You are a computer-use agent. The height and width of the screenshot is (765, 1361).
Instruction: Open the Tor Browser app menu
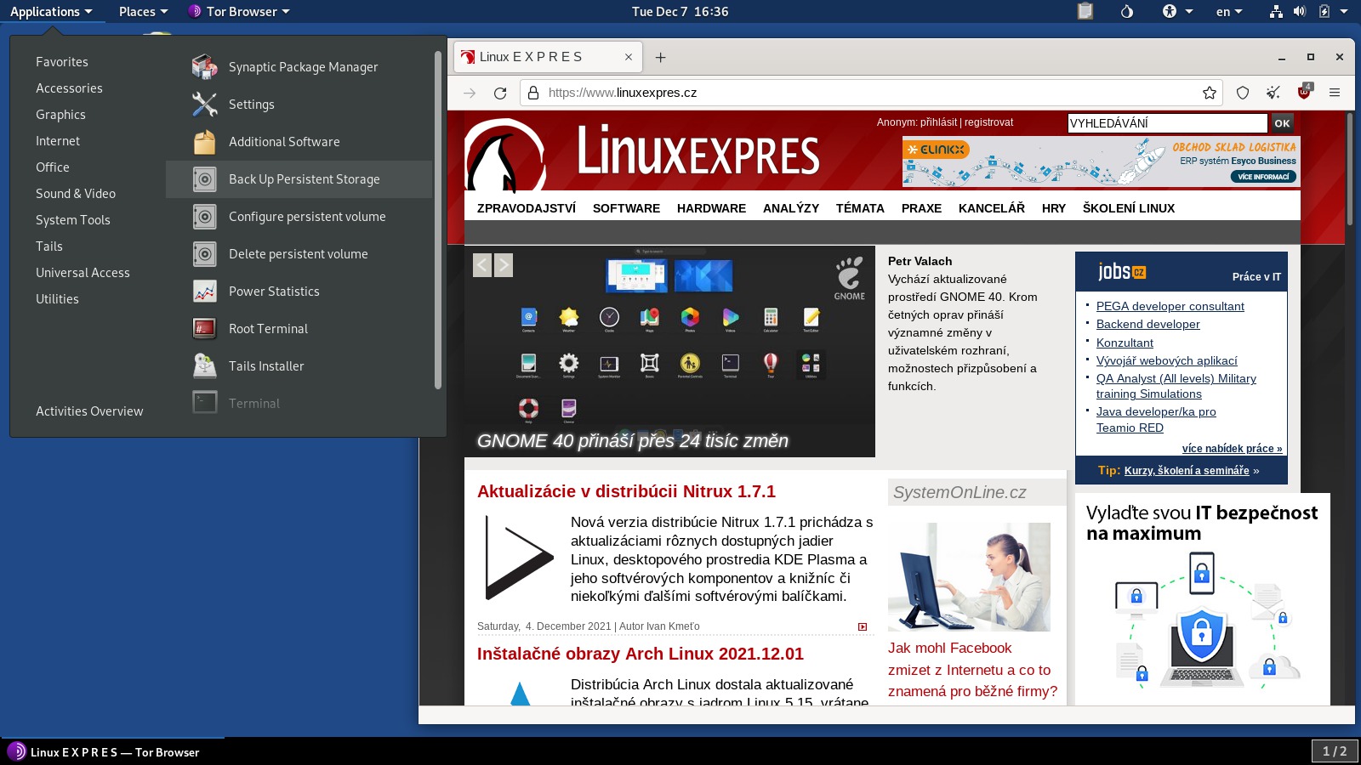(x=239, y=11)
